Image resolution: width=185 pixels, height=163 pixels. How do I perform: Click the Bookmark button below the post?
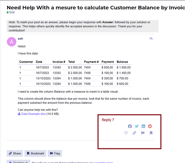[x=35, y=154]
